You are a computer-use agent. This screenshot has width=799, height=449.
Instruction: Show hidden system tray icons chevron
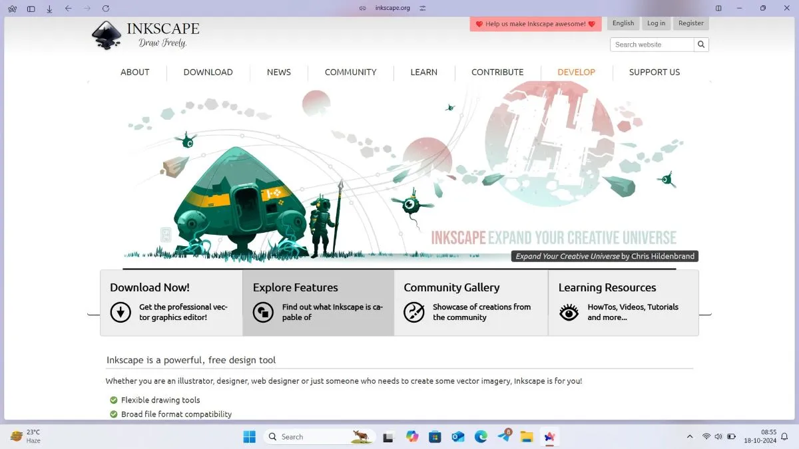(x=690, y=436)
